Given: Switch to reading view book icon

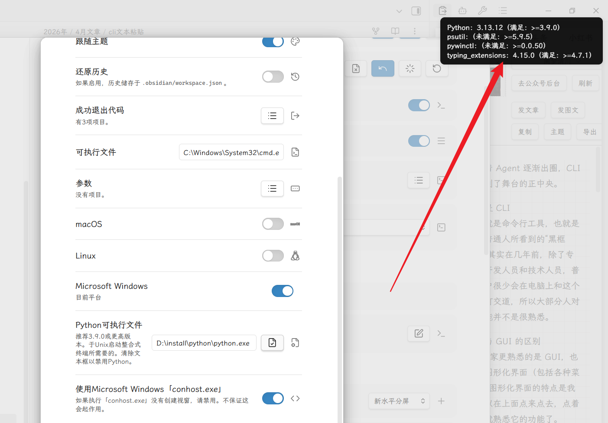Looking at the screenshot, I should point(395,31).
